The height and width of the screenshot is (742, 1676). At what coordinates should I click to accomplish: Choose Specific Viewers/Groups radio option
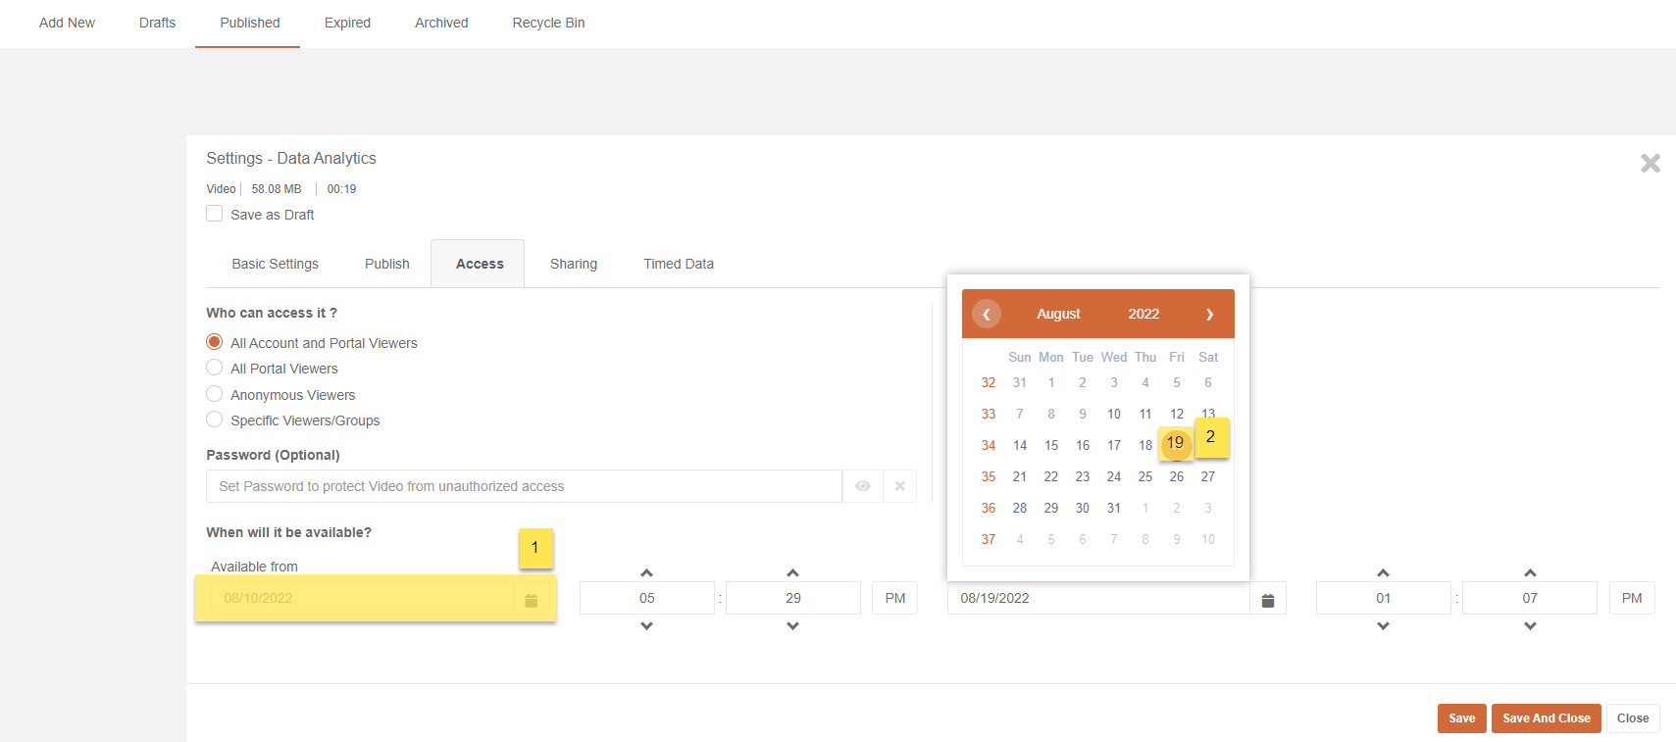click(215, 420)
